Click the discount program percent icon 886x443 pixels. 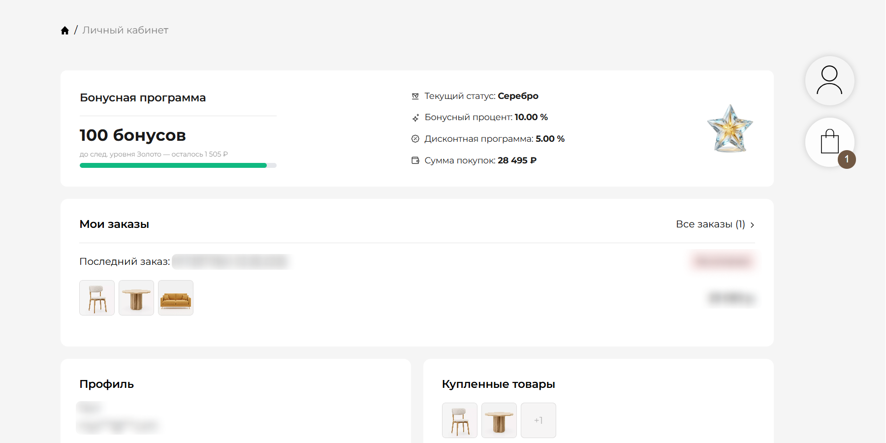point(415,139)
